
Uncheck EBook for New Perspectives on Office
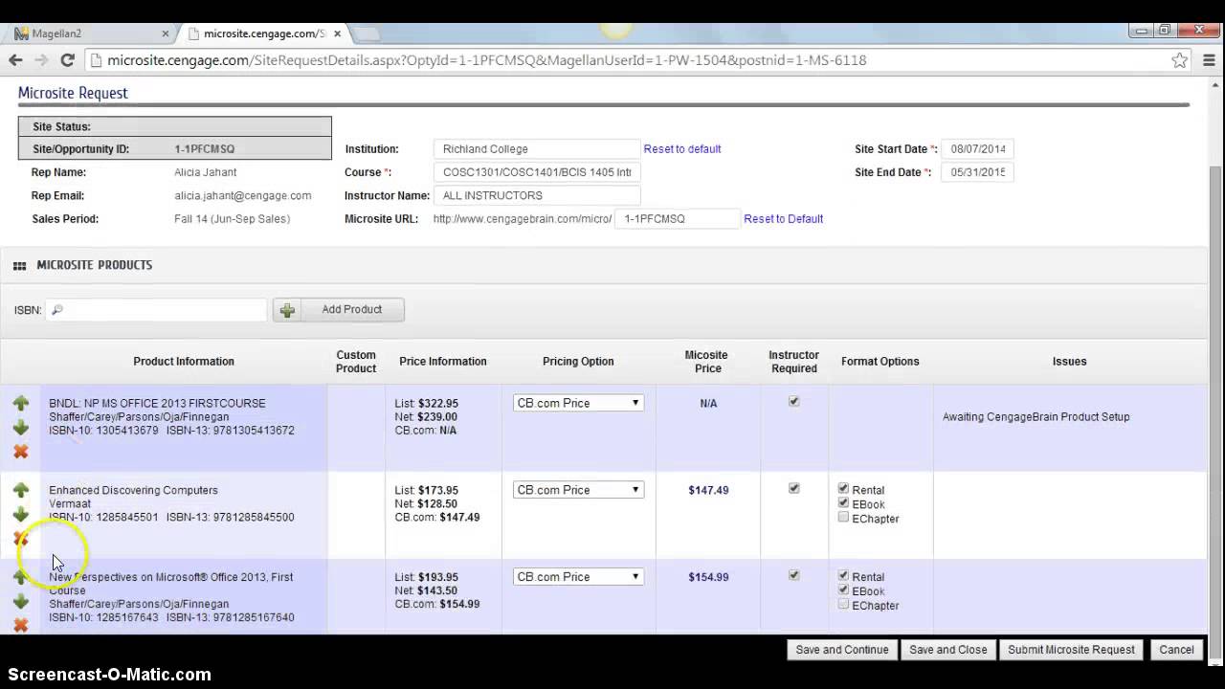click(x=843, y=590)
